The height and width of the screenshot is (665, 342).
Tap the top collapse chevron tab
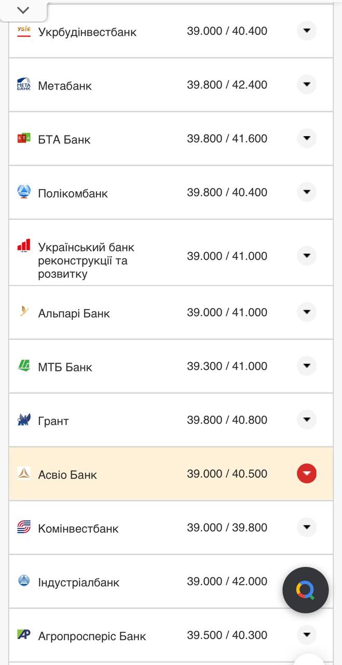[x=23, y=10]
